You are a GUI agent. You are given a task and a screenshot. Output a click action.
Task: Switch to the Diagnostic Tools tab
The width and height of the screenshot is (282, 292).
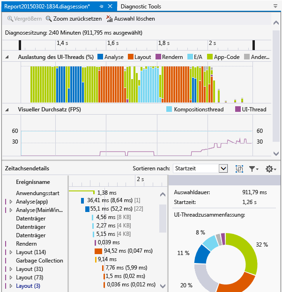141,7
